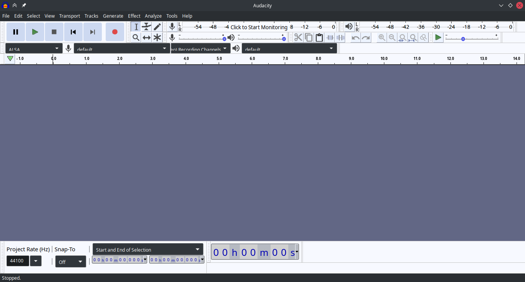Click the Cut scissors icon

[298, 37]
